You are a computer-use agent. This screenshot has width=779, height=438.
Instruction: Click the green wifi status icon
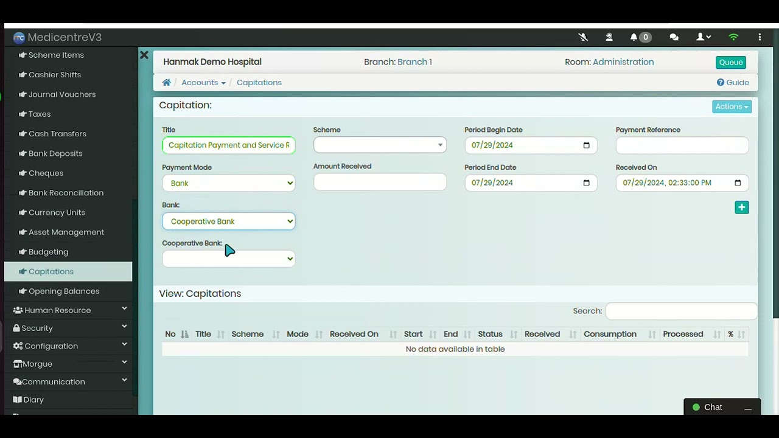pyautogui.click(x=733, y=37)
